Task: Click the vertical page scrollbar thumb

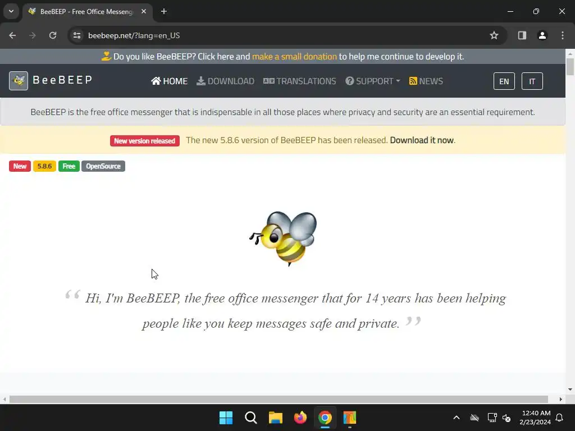Action: click(571, 67)
